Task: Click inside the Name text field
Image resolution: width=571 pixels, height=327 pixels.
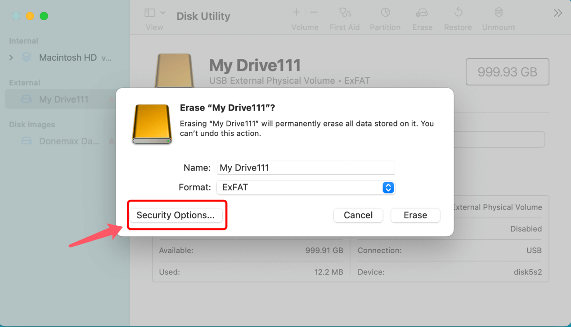Action: (306, 167)
